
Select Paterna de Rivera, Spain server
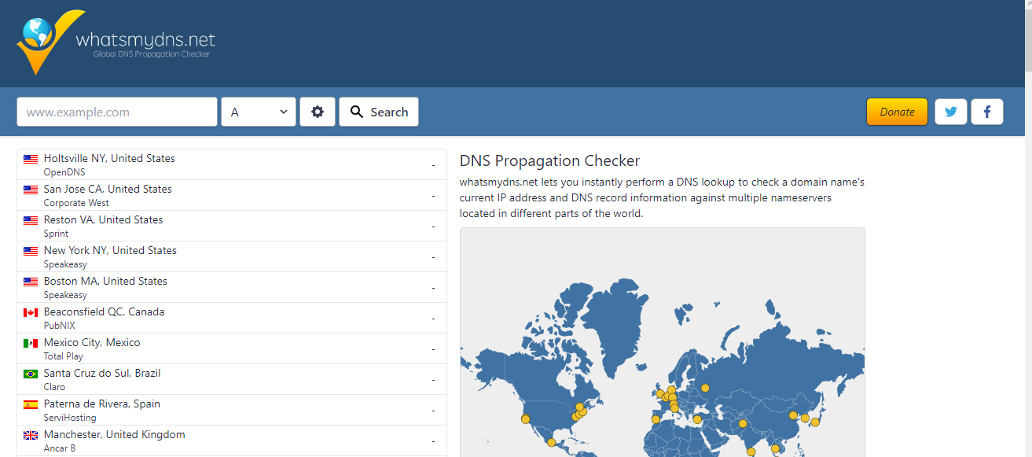point(232,410)
